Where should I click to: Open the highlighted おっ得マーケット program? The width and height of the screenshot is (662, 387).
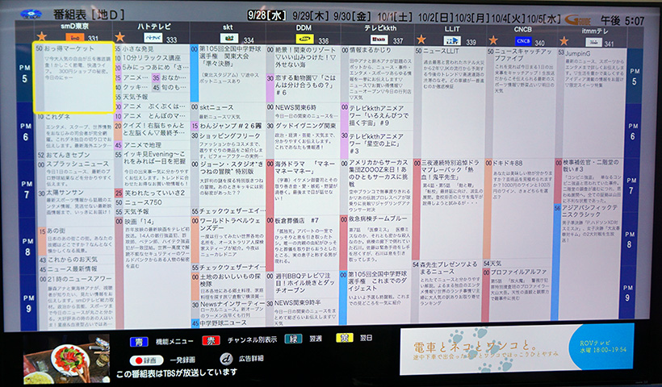click(x=74, y=77)
